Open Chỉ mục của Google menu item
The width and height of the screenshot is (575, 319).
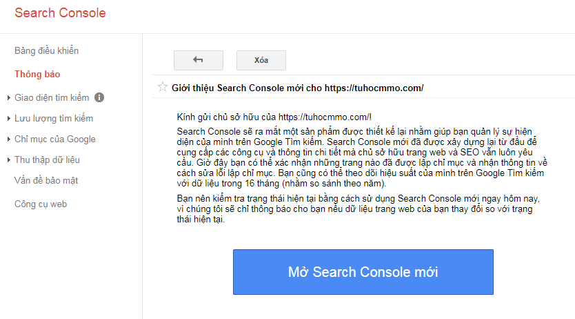(55, 139)
